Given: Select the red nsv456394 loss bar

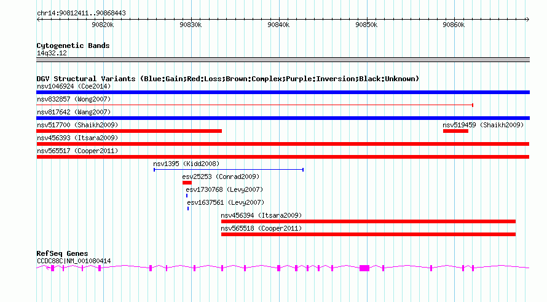Looking at the screenshot, I should point(368,221).
